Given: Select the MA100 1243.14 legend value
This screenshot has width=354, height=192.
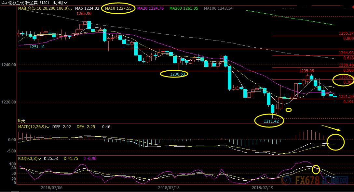Looking at the screenshot, I should (x=218, y=8).
